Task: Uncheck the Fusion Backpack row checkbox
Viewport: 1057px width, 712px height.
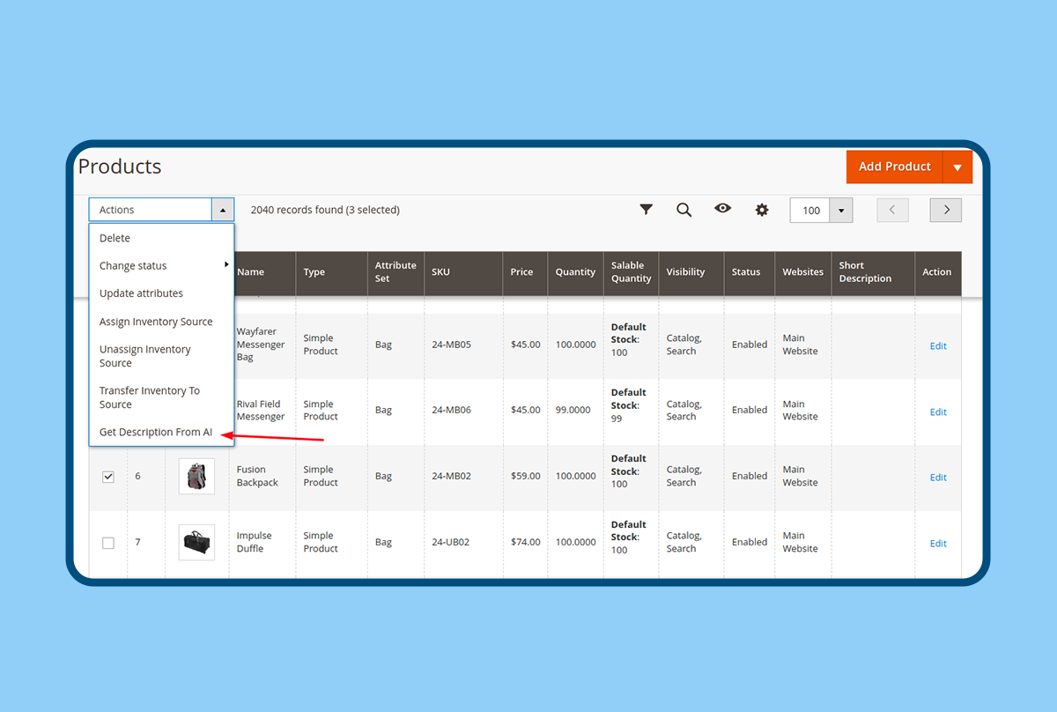Action: [108, 477]
